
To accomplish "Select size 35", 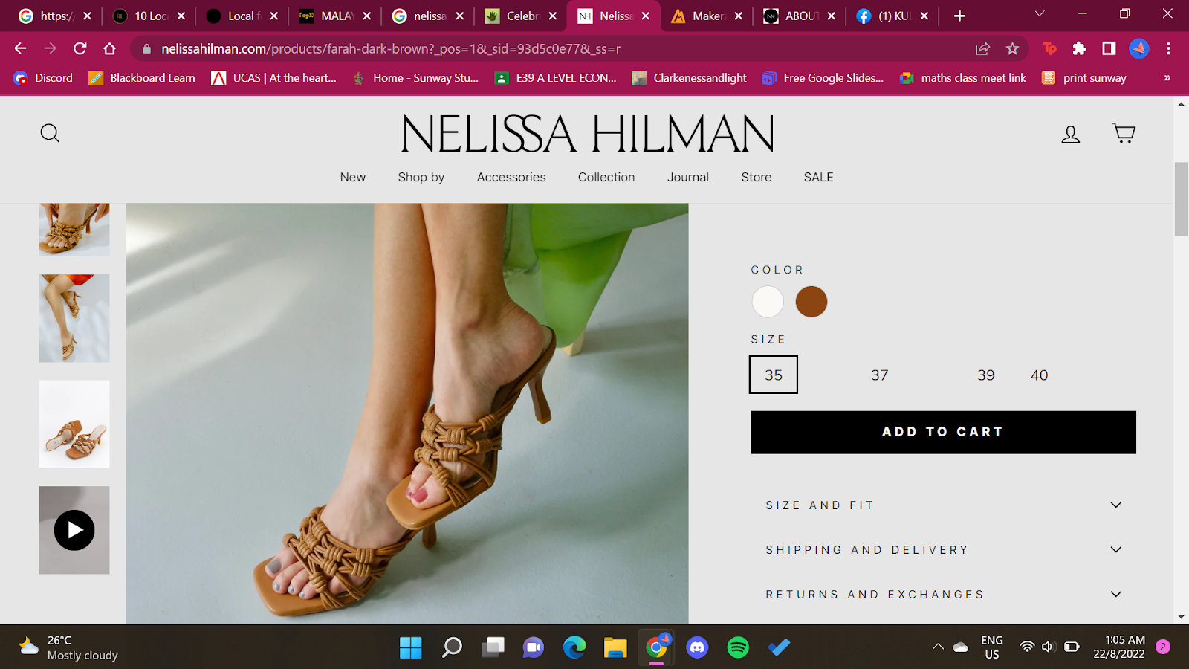I will (x=774, y=375).
